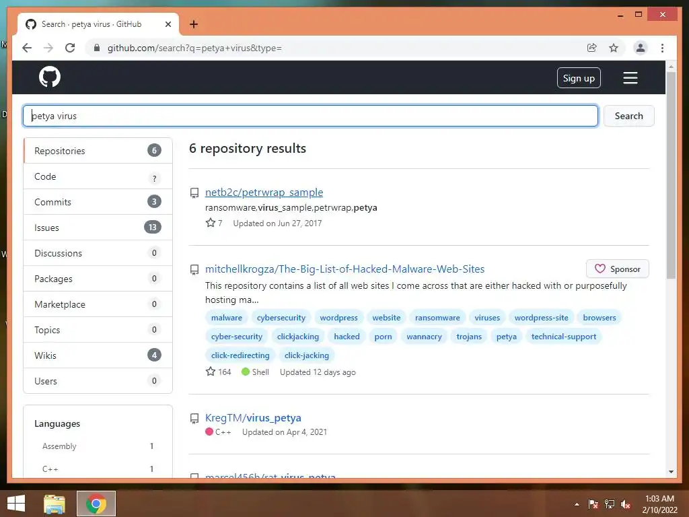This screenshot has height=517, width=689.
Task: Select the Users filter
Action: pos(98,380)
